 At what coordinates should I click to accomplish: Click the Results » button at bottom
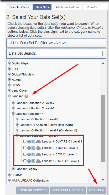point(96,190)
